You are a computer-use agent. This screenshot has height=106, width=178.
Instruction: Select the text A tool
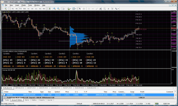coord(108,9)
